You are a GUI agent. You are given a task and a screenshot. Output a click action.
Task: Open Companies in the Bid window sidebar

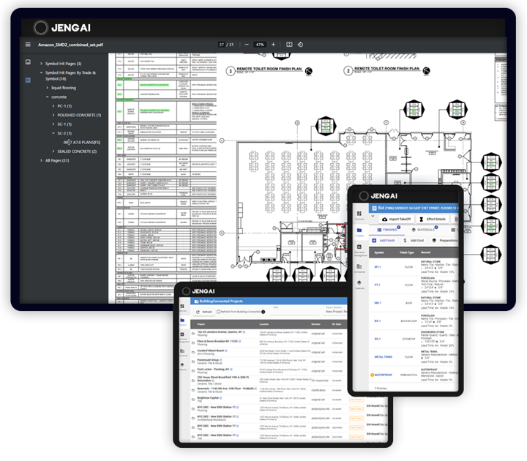click(359, 268)
